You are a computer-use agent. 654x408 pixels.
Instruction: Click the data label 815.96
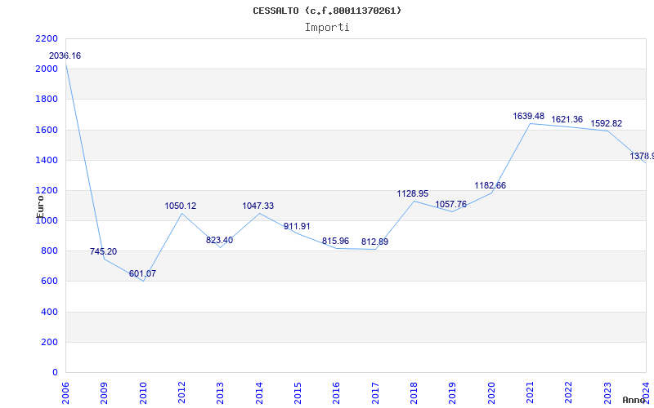336,241
